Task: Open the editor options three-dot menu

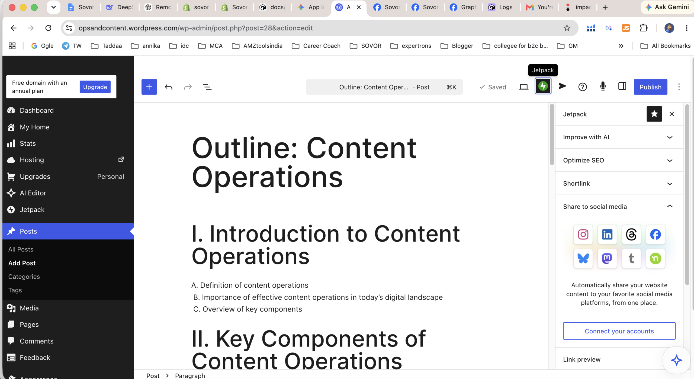Action: click(679, 87)
